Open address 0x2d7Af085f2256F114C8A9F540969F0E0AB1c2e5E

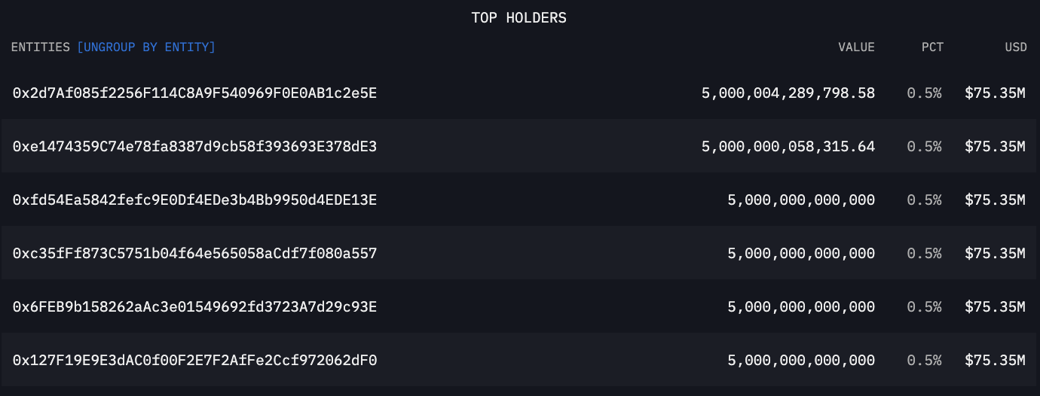194,93
